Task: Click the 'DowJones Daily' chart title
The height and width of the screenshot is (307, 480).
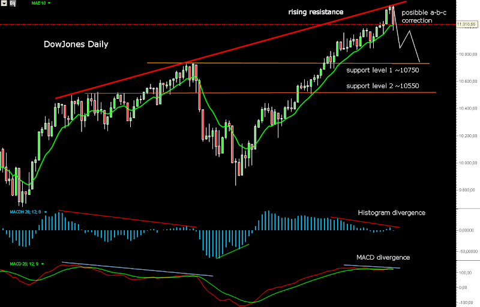Action: (x=76, y=44)
